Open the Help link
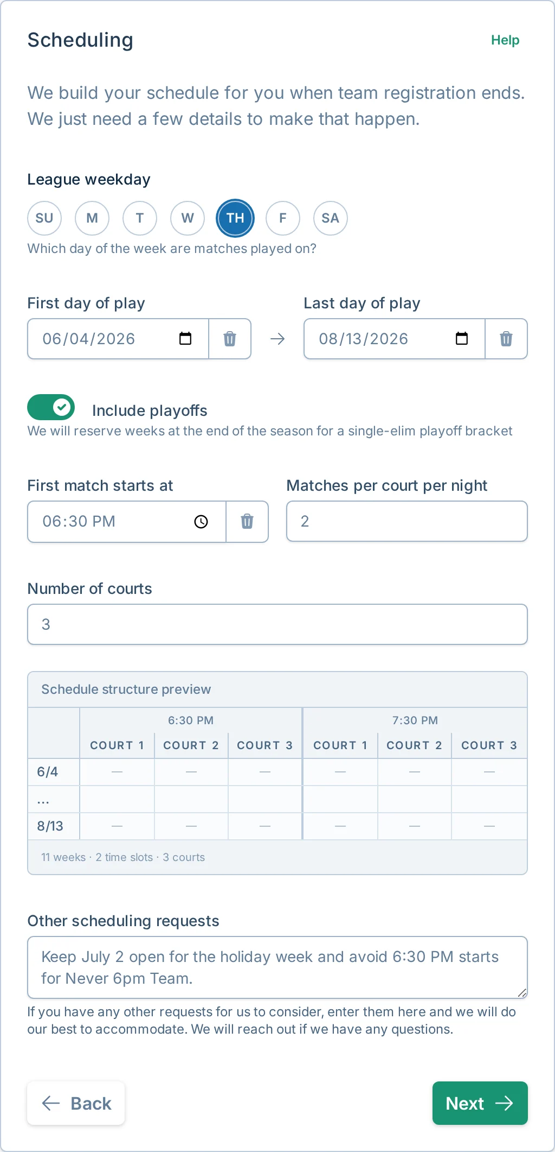 click(504, 40)
